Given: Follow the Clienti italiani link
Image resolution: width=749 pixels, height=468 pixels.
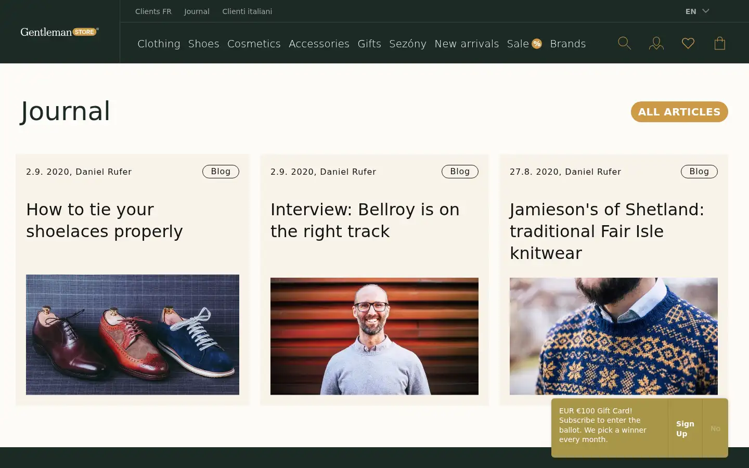Looking at the screenshot, I should [x=247, y=11].
